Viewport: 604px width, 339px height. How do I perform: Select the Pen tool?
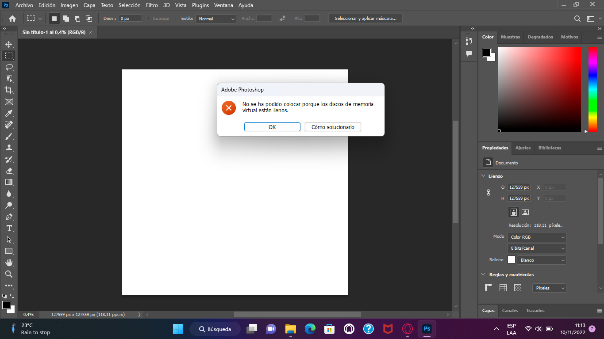tap(8, 217)
